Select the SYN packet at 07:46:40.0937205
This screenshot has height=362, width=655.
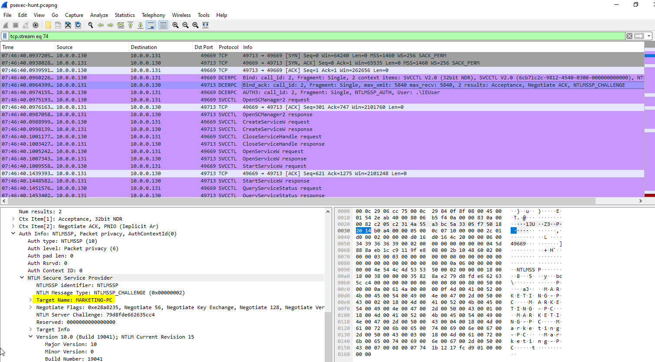point(322,55)
